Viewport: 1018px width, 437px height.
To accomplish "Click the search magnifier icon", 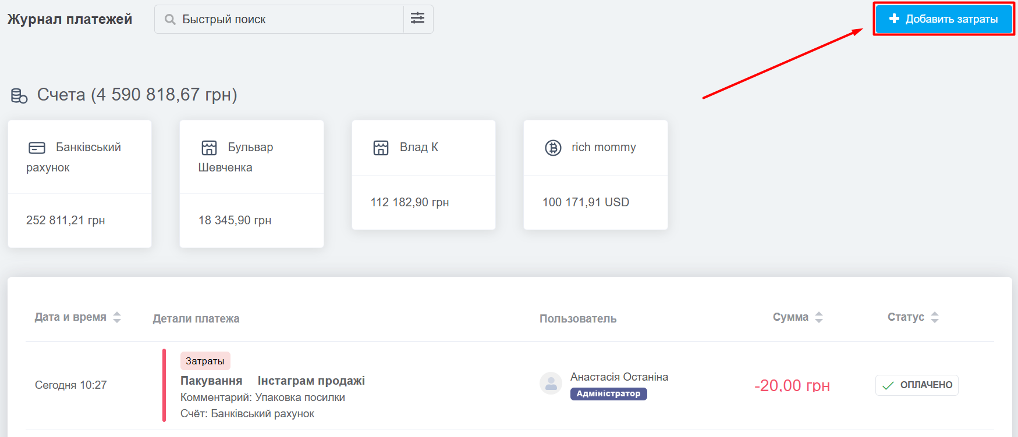I will point(170,20).
